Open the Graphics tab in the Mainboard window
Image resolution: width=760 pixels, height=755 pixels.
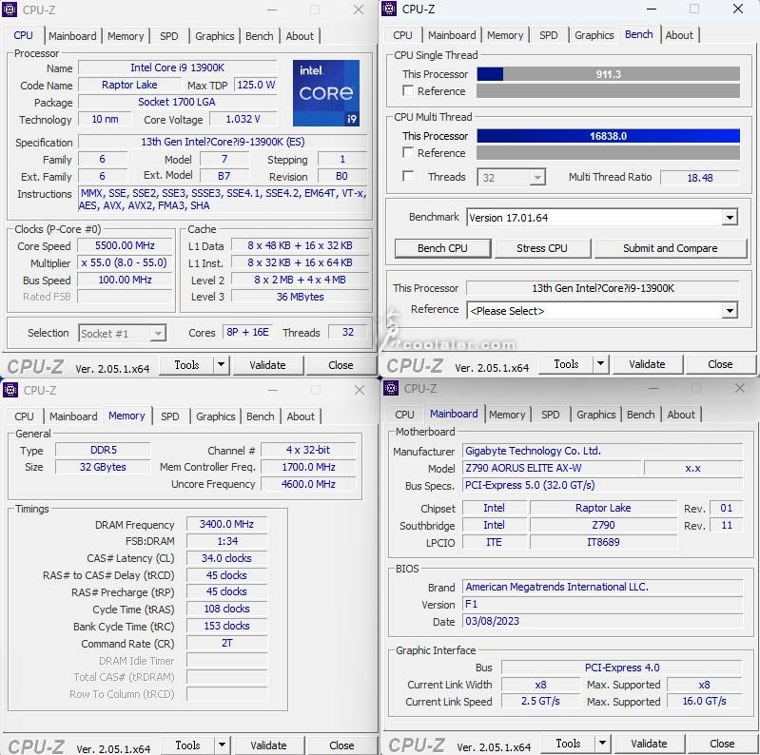596,415
